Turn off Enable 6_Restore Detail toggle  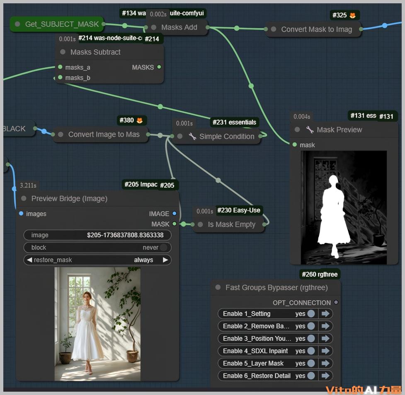(311, 376)
